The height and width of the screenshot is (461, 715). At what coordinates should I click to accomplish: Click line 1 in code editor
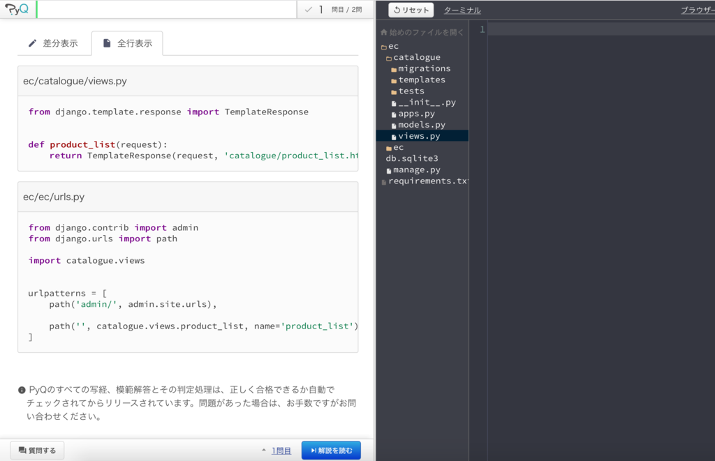pos(601,29)
